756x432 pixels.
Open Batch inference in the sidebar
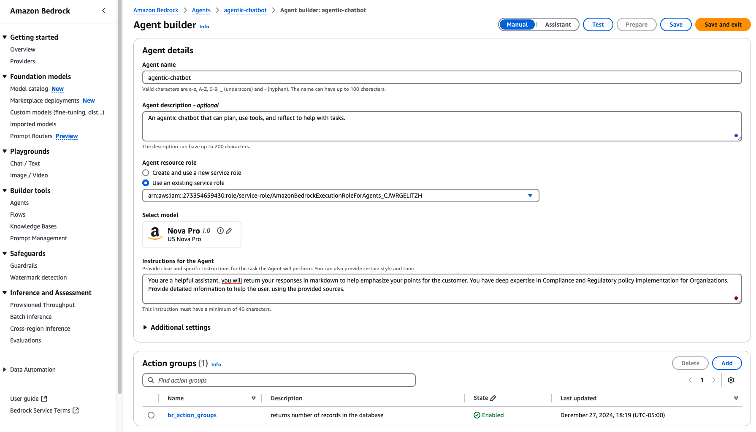coord(31,317)
